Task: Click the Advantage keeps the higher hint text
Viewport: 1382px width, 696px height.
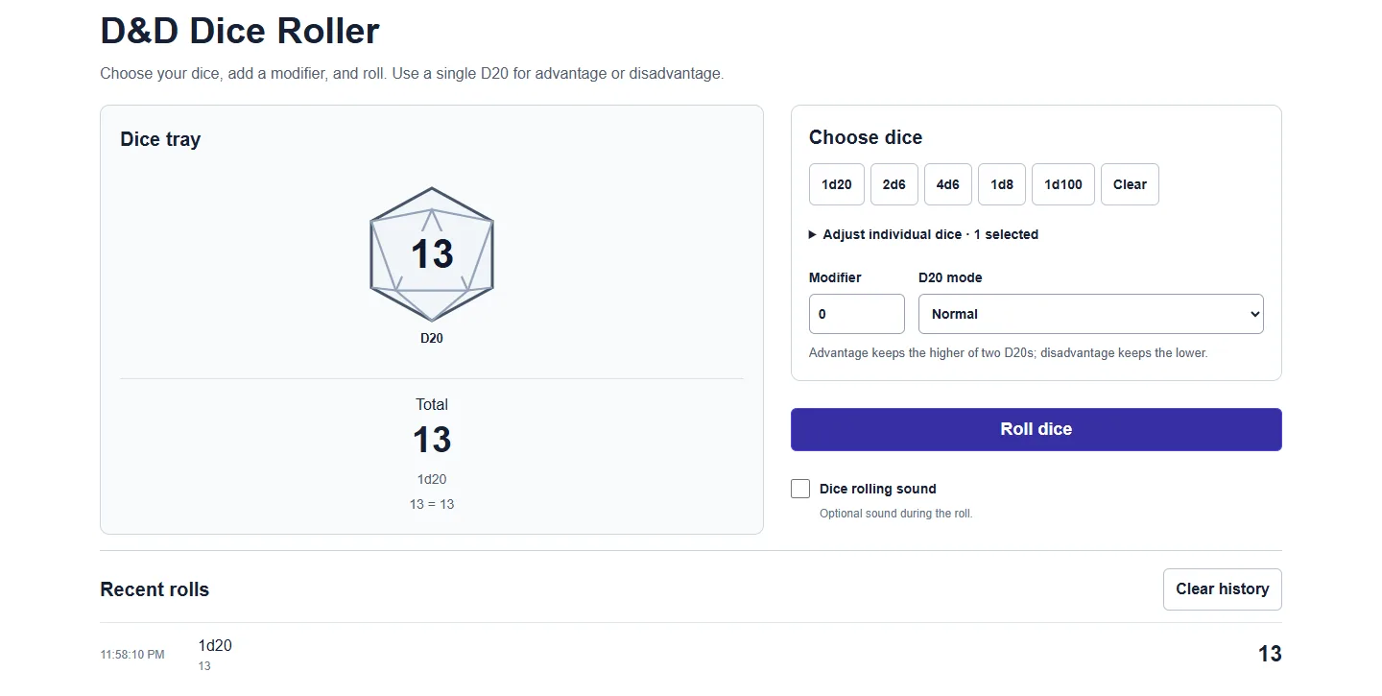Action: click(1009, 352)
